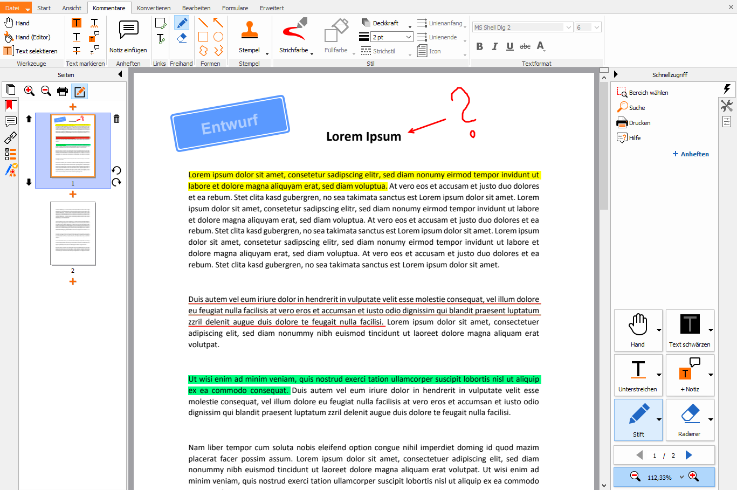The width and height of the screenshot is (737, 490).
Task: Open the Formulare ribbon tab
Action: pyautogui.click(x=235, y=8)
